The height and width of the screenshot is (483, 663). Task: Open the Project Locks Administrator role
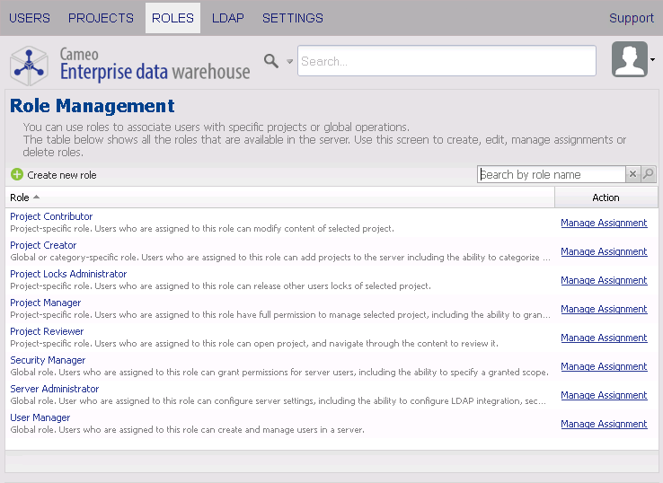pyautogui.click(x=68, y=274)
